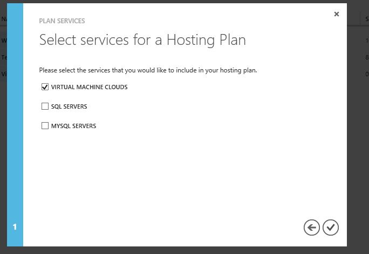369x254 pixels.
Task: Click the SQL SERVERS label text
Action: (69, 106)
